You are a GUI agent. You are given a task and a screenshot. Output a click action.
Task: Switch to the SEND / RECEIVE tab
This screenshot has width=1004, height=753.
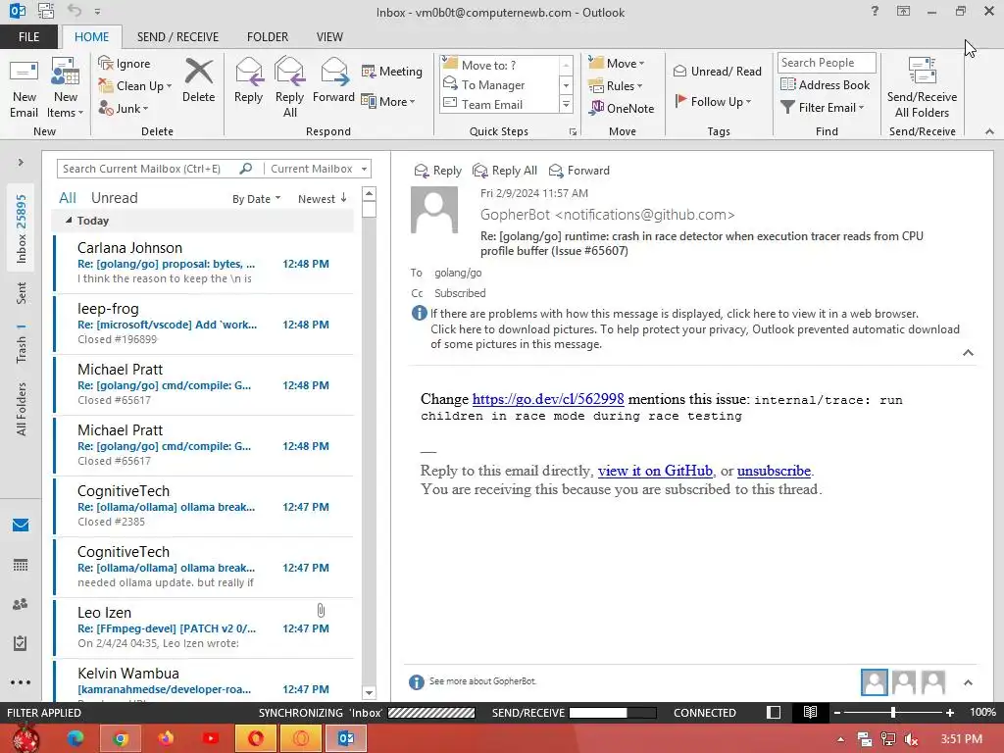click(x=177, y=36)
